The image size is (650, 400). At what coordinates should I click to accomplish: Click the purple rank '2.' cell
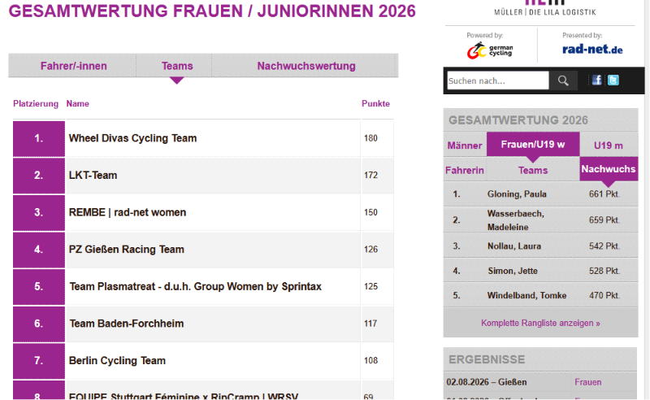pyautogui.click(x=39, y=176)
